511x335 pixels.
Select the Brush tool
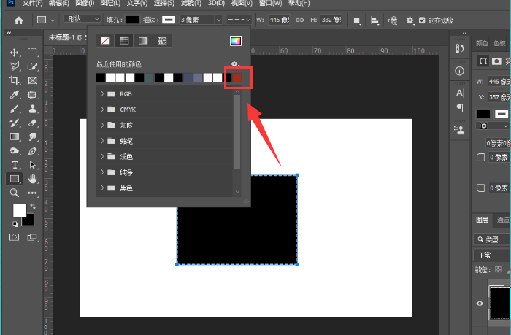tap(15, 109)
